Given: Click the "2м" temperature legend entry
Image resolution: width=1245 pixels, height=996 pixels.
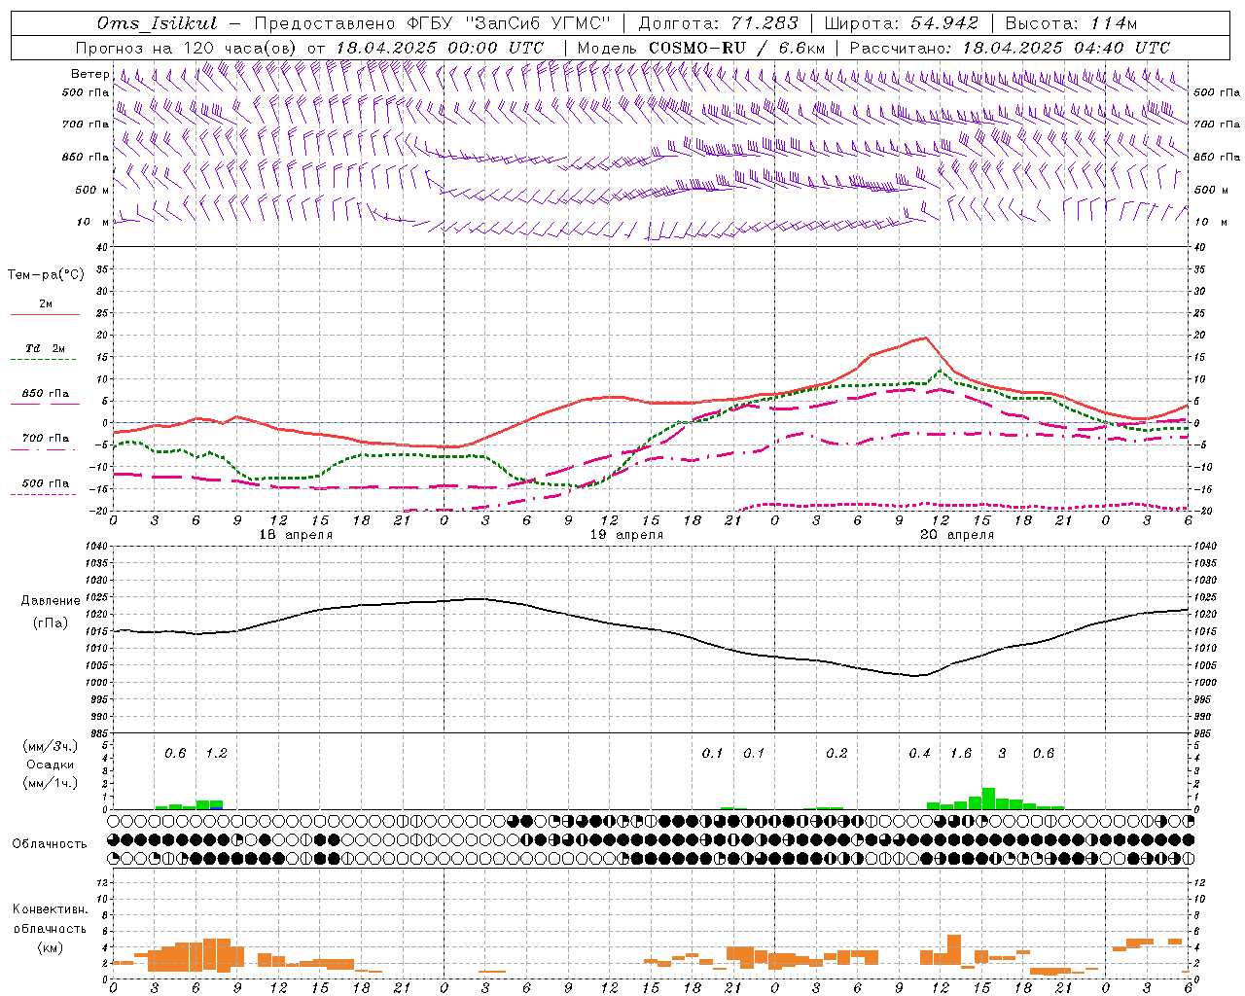Looking at the screenshot, I should (x=46, y=303).
